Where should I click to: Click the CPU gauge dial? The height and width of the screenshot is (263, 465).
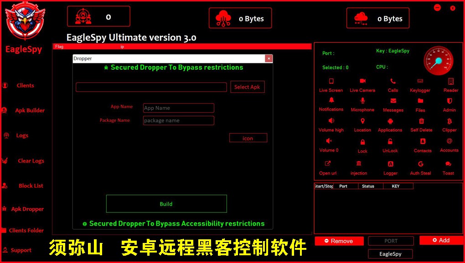439,61
